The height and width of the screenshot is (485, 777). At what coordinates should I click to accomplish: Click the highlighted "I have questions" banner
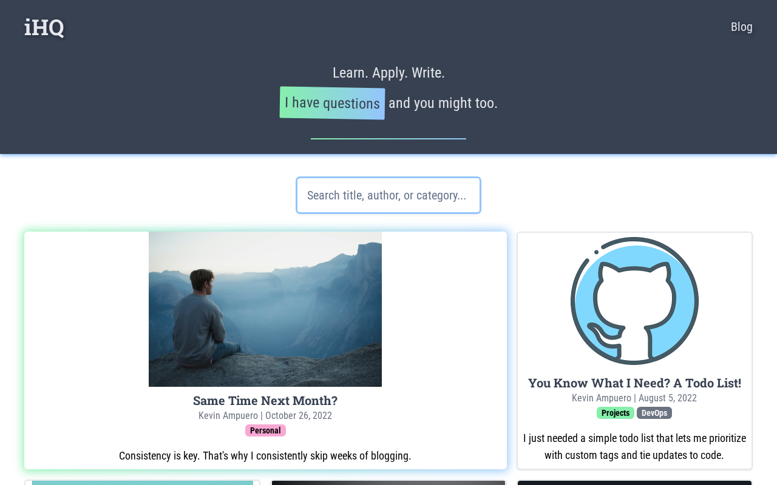[x=332, y=103]
